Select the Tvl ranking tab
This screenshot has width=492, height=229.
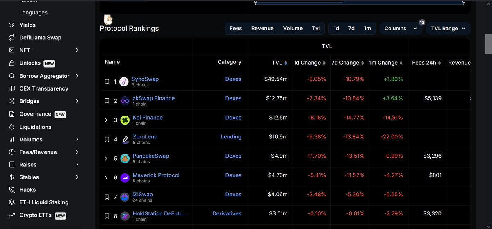316,28
